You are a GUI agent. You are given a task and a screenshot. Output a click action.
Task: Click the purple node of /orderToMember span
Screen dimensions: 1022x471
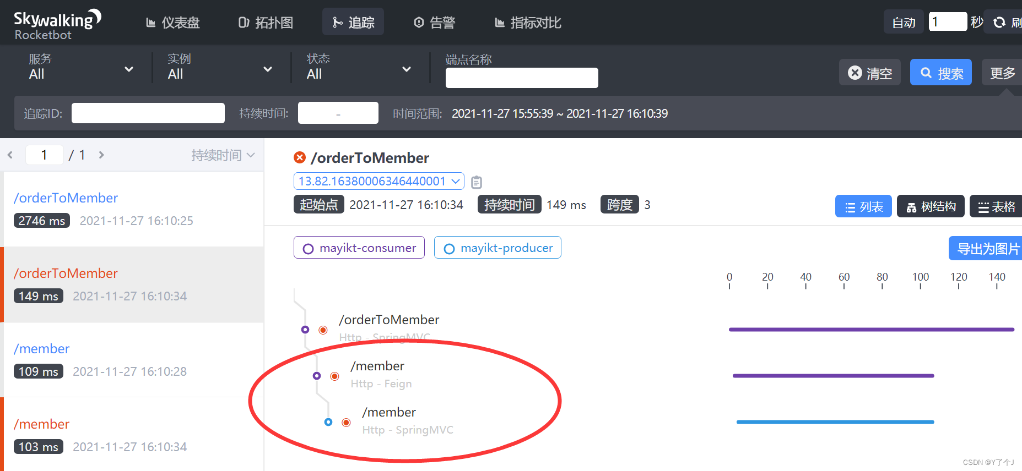(305, 330)
